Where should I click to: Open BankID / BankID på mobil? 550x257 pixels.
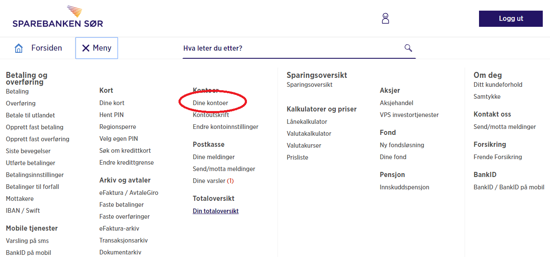[509, 187]
